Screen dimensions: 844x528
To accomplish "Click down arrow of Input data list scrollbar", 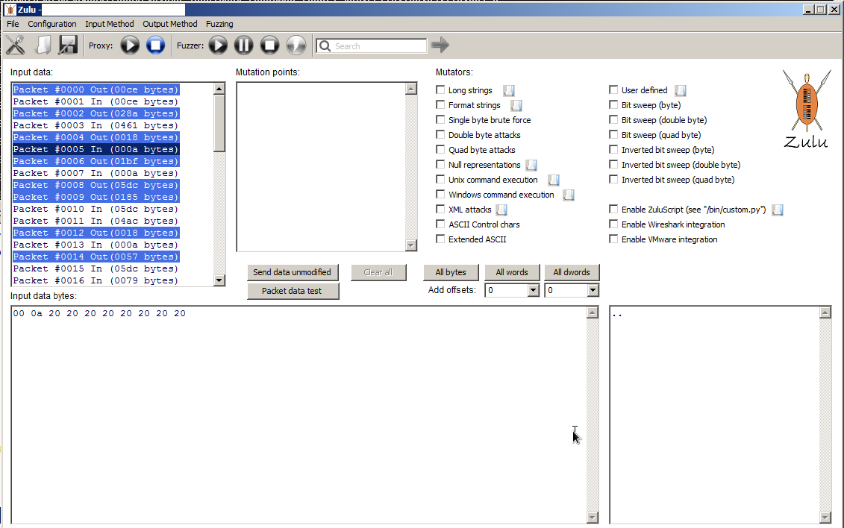I will pos(219,280).
